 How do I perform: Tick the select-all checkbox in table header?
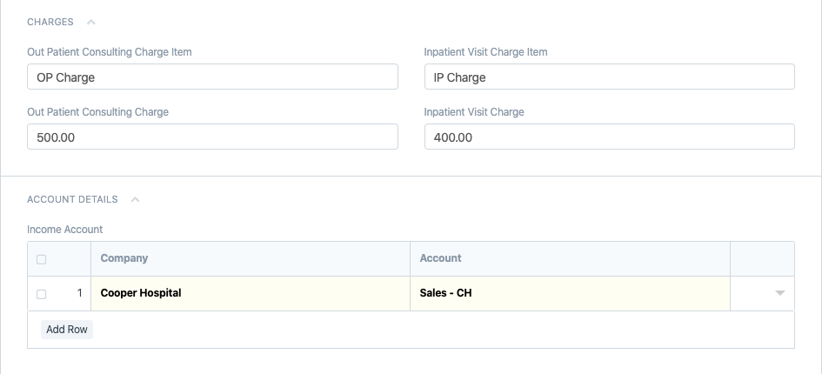pyautogui.click(x=41, y=259)
